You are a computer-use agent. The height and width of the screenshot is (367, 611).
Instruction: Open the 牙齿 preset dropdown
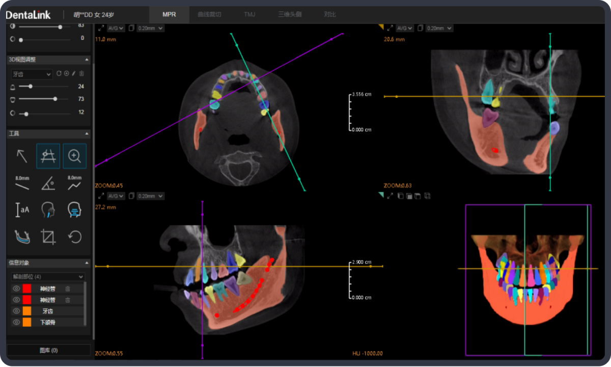point(32,74)
